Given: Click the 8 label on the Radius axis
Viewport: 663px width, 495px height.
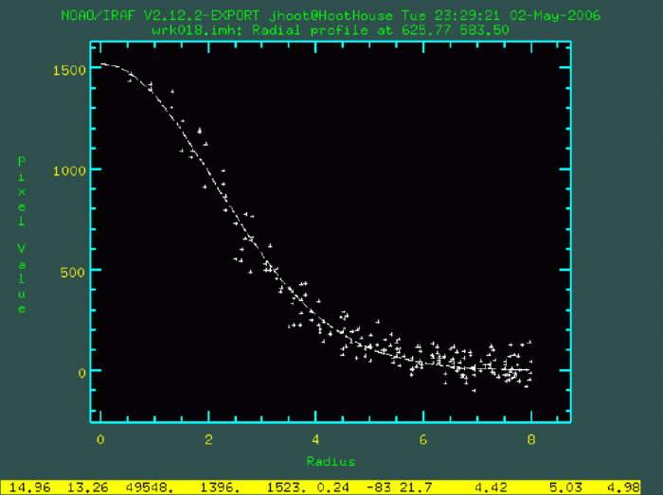Looking at the screenshot, I should (531, 440).
